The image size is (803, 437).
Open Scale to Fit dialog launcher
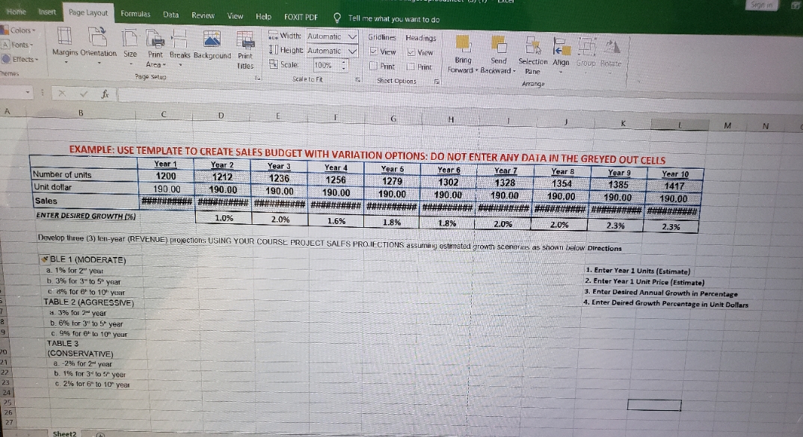tap(358, 80)
